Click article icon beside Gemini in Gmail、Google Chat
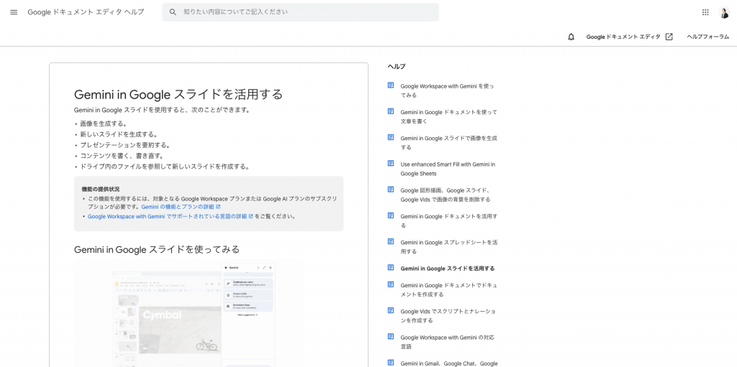Screen dimensions: 737x367 point(390,363)
